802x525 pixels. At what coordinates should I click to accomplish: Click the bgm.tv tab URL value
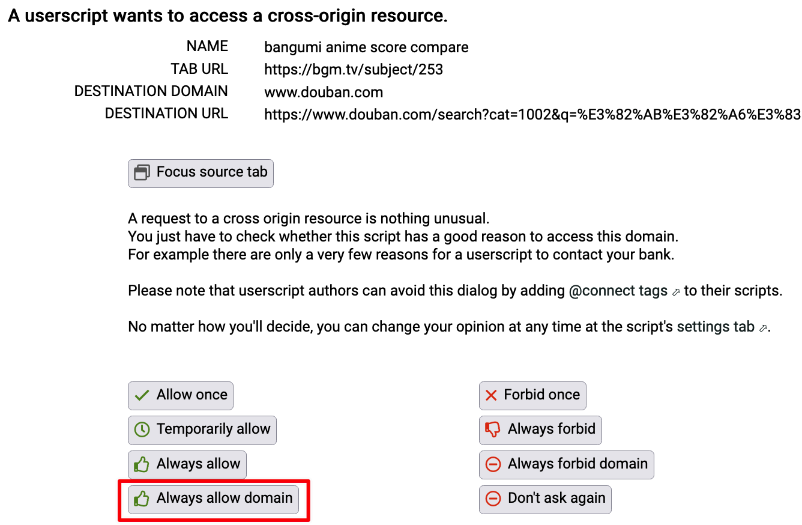click(353, 70)
